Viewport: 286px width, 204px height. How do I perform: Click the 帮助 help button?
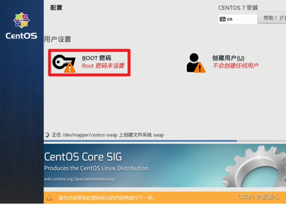click(x=272, y=18)
